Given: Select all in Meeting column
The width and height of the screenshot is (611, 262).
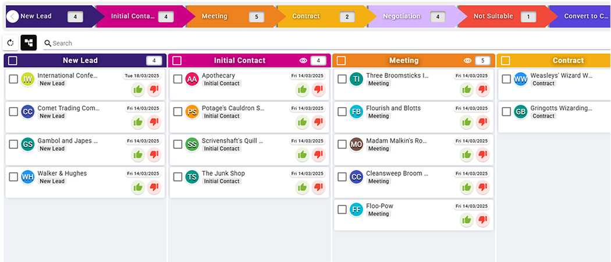Looking at the screenshot, I should (342, 61).
